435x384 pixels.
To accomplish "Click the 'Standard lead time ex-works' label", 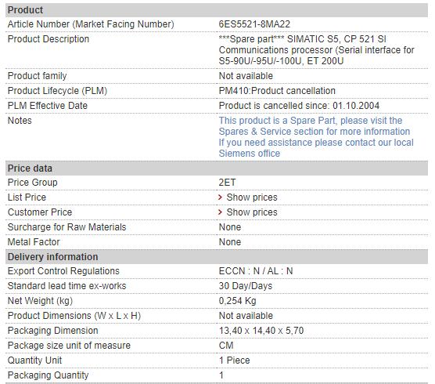I will [x=67, y=286].
